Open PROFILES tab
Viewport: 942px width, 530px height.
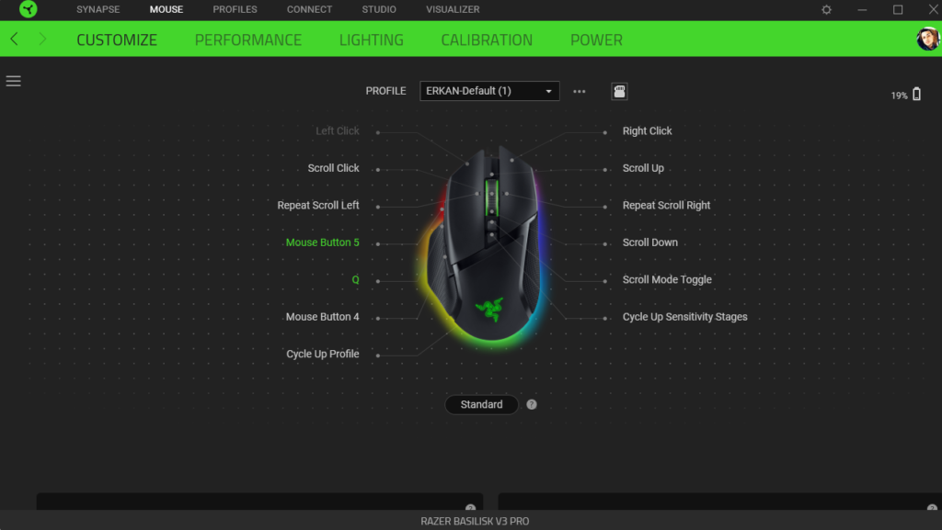(x=235, y=9)
